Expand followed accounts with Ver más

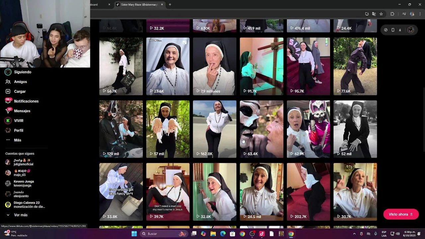(x=17, y=215)
